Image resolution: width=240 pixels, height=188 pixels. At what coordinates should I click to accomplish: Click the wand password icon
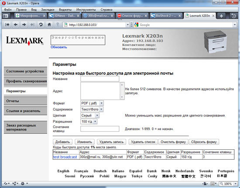(x=58, y=24)
